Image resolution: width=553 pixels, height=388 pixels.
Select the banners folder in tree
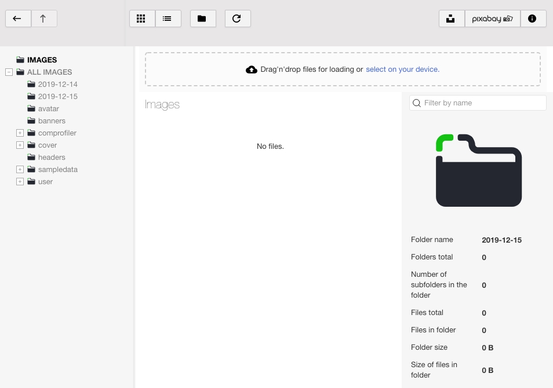tap(52, 121)
